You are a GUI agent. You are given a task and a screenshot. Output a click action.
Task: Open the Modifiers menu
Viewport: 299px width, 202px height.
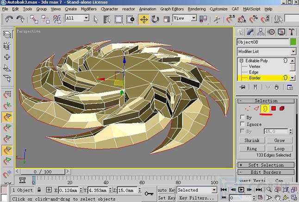[x=88, y=9]
